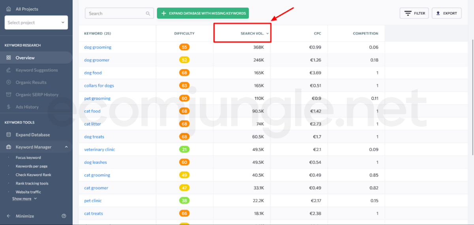Sort by Search Vol. column header

click(x=252, y=33)
